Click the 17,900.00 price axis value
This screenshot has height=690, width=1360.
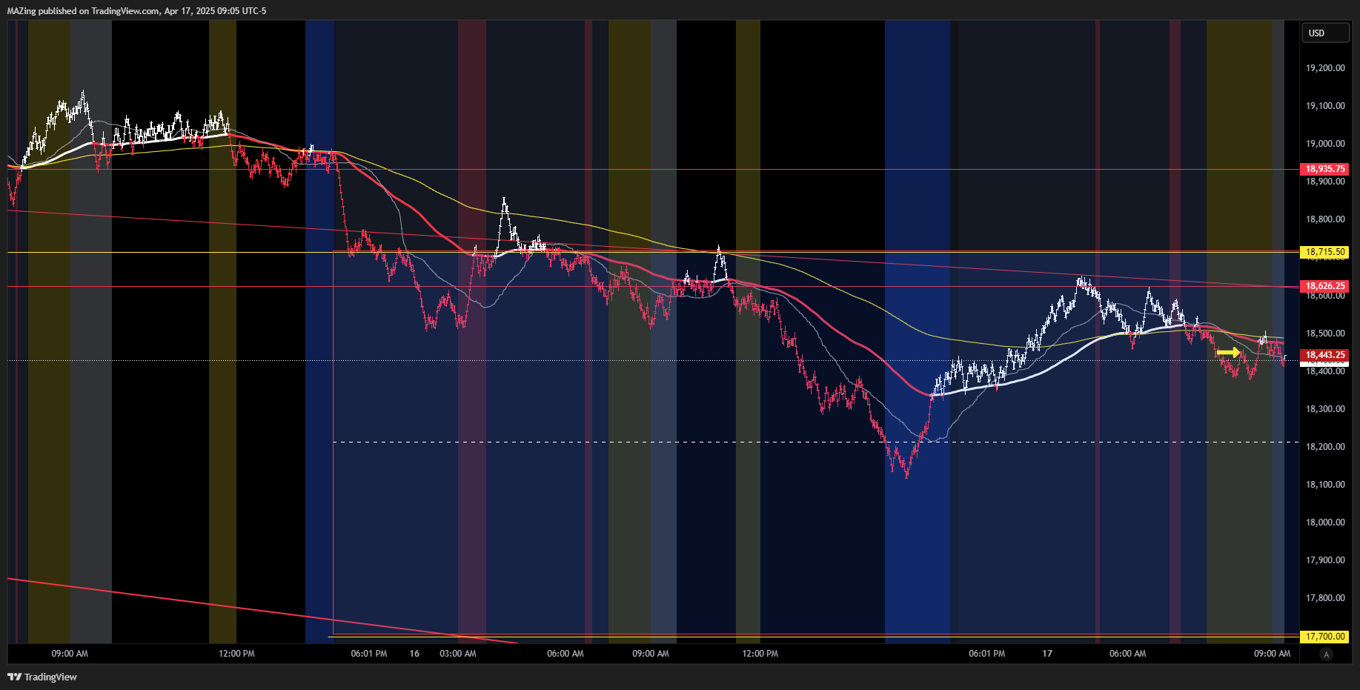pyautogui.click(x=1325, y=560)
